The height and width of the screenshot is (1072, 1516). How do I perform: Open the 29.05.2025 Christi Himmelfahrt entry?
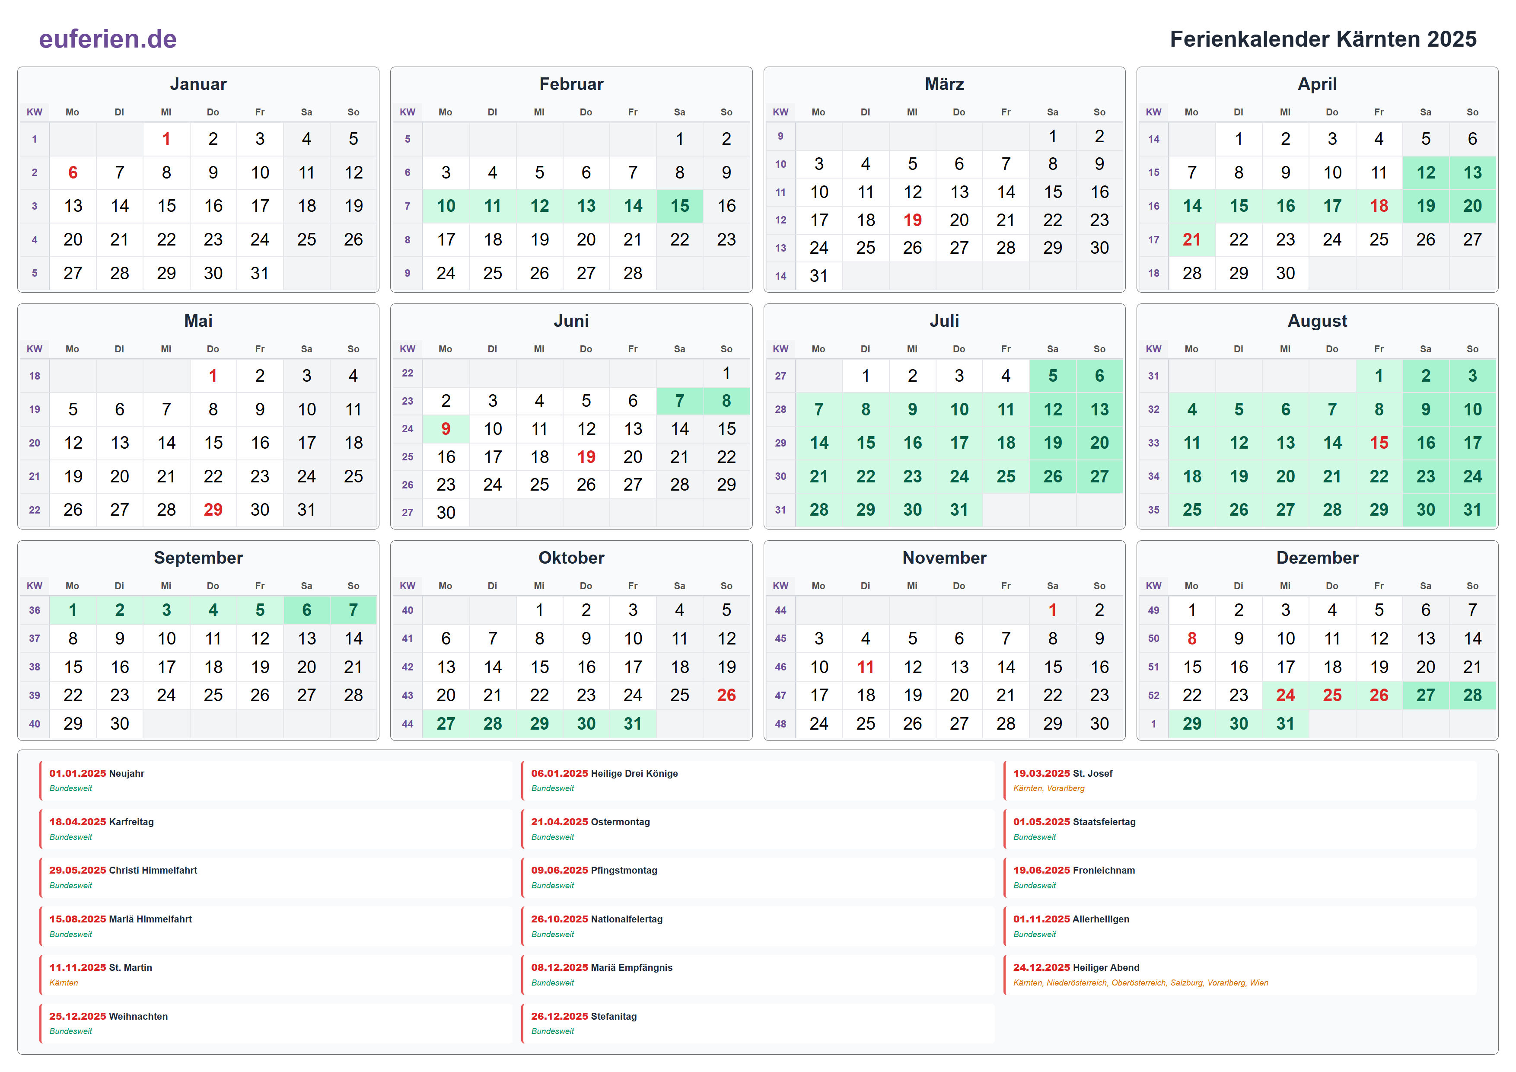coord(276,877)
